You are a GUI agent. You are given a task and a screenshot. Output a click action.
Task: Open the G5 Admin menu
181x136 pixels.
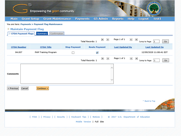[x=101, y=19]
